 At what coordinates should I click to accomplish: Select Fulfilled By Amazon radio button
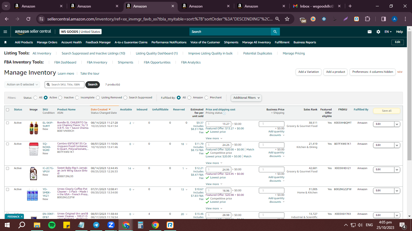189,97
